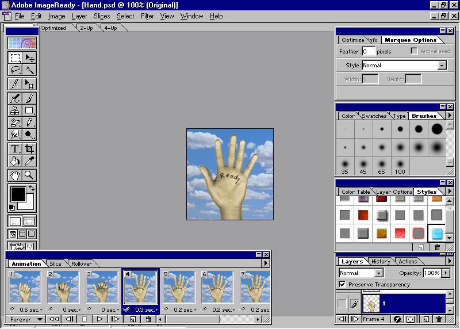Enable the Anti-aliased checkbox

(414, 51)
